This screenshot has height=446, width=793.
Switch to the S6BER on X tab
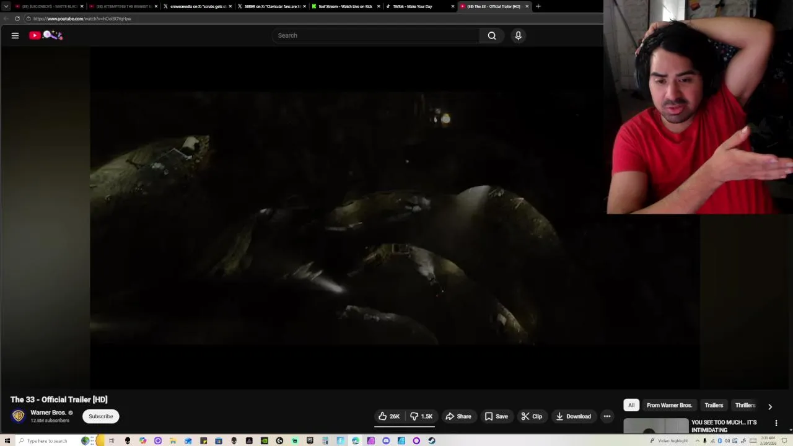click(x=271, y=6)
